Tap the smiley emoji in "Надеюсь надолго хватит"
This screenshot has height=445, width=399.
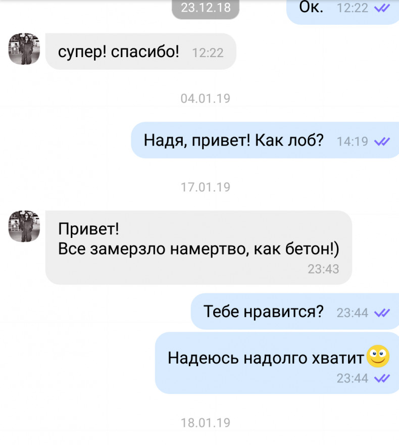(x=378, y=356)
